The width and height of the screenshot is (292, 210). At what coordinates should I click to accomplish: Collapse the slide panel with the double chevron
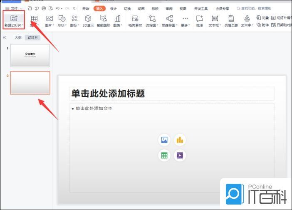[x=4, y=37]
